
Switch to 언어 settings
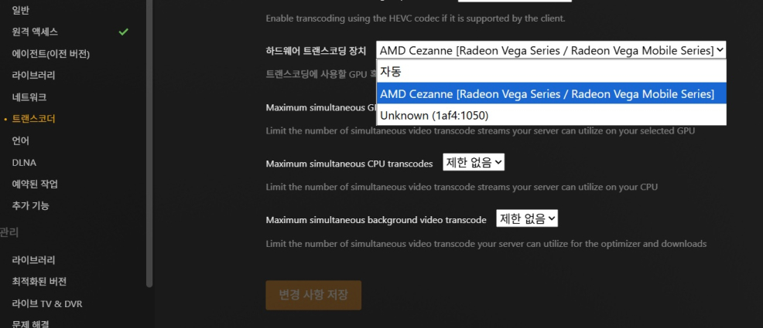pyautogui.click(x=21, y=141)
